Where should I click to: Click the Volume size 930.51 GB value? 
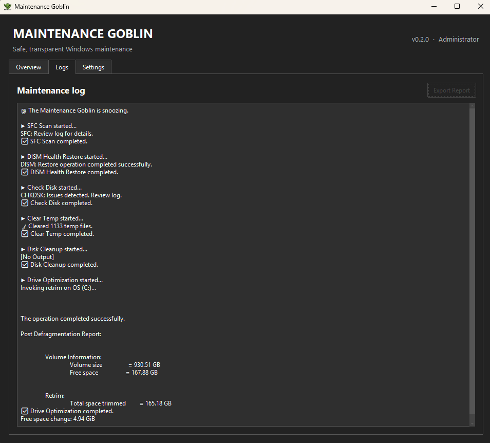[147, 365]
